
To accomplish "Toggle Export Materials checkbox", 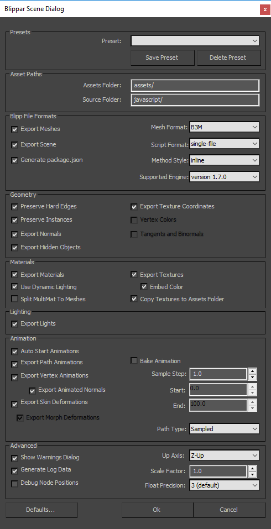I will pyautogui.click(x=14, y=275).
